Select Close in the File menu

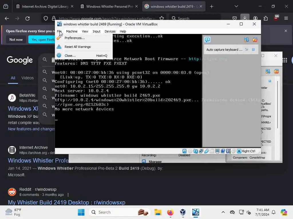point(84,56)
